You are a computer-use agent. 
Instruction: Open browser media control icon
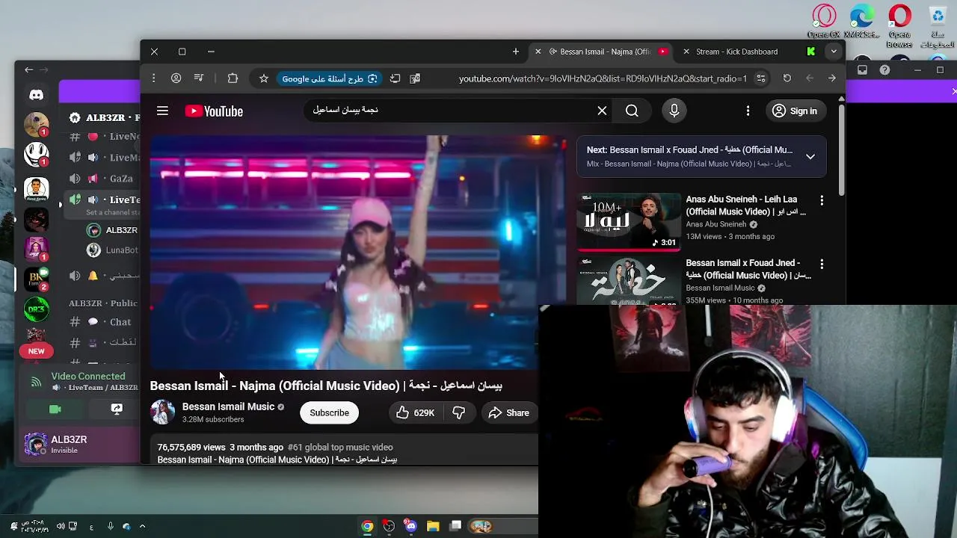(x=199, y=78)
